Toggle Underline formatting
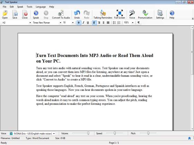 tap(88, 22)
